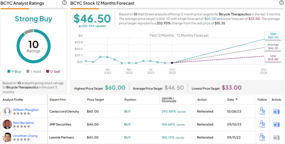Click Jonathan Chang's profile photo
The image size is (285, 144).
[x=7, y=137]
